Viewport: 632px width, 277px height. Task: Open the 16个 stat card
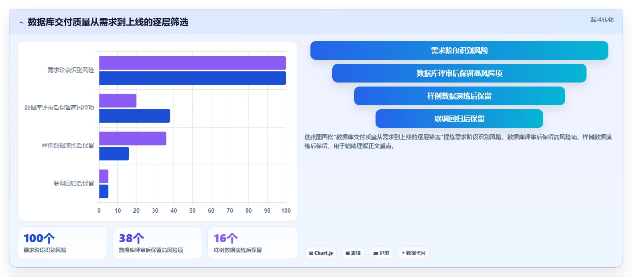(252, 243)
